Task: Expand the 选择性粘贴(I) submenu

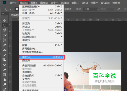Action: [41, 37]
